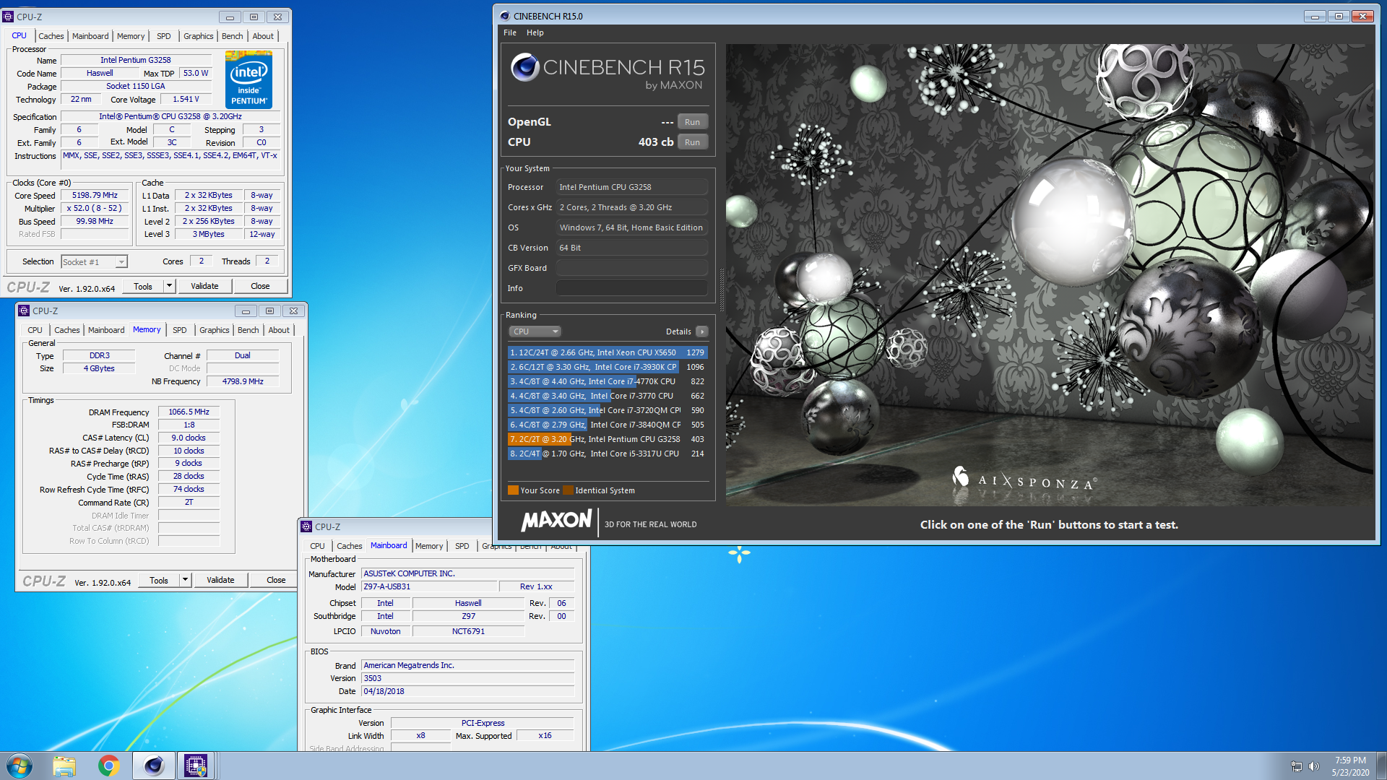Screen dimensions: 1387x780
Task: Open the Socket #1 selection dropdown
Action: coord(94,262)
